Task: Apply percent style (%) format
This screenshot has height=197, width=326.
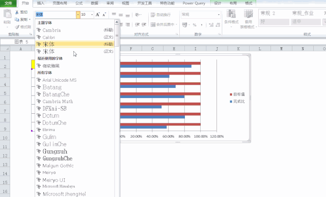Action: pyautogui.click(x=195, y=25)
